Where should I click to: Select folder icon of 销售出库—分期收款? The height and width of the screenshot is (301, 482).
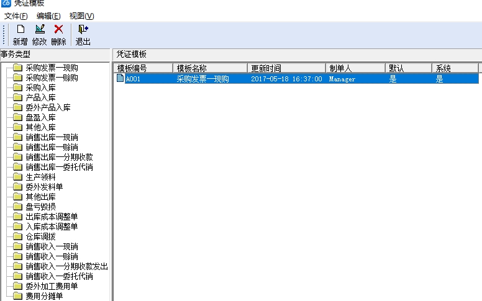(x=18, y=157)
